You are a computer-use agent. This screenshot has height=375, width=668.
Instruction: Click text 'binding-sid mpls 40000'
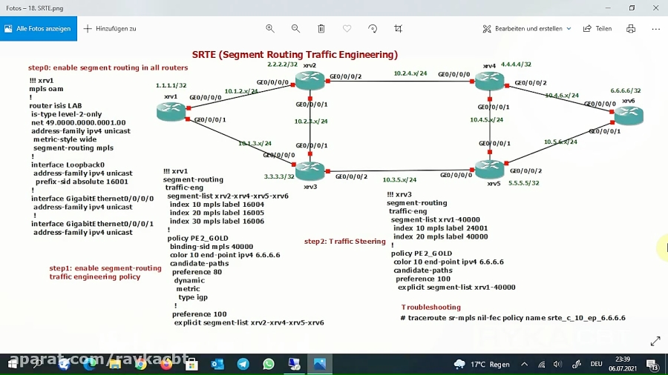click(x=212, y=247)
